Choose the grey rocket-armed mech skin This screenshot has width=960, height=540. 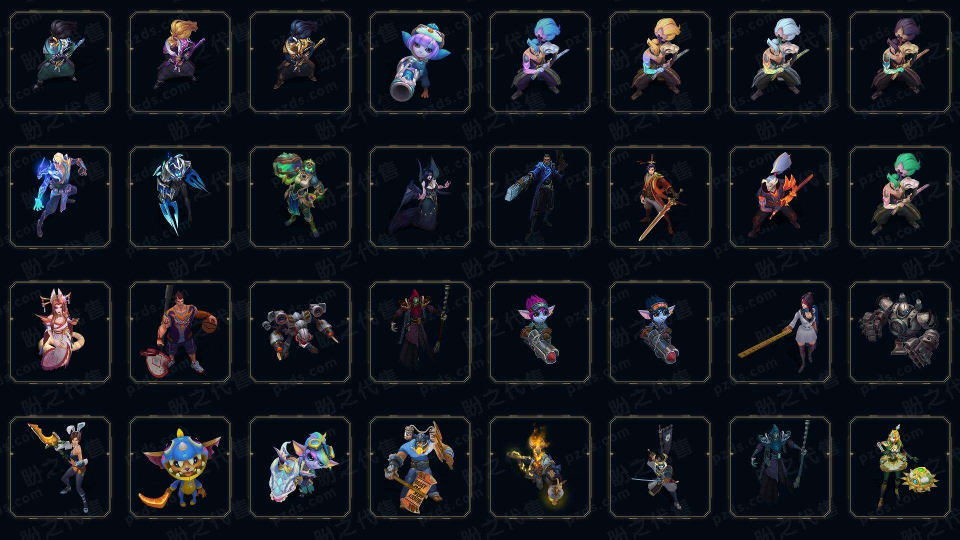click(x=300, y=332)
